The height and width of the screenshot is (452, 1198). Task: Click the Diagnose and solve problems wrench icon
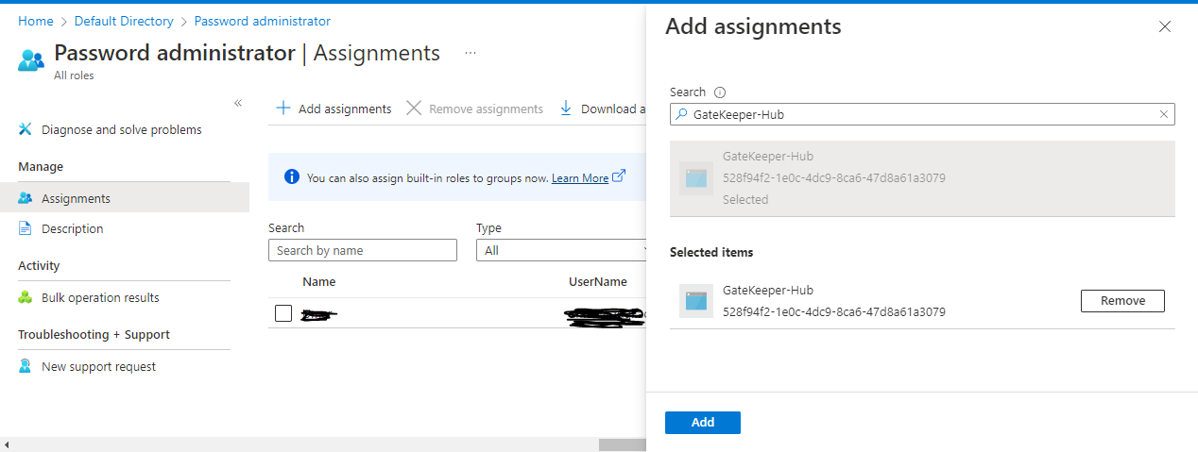(26, 129)
